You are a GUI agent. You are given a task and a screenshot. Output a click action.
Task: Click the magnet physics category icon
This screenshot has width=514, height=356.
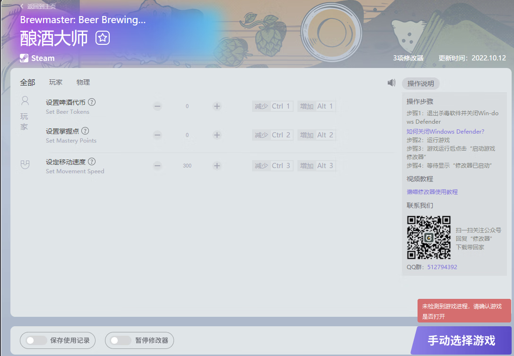click(x=25, y=165)
